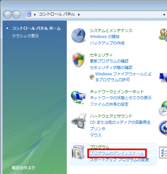
Task: Click プリンタ link
Action: 98,128
